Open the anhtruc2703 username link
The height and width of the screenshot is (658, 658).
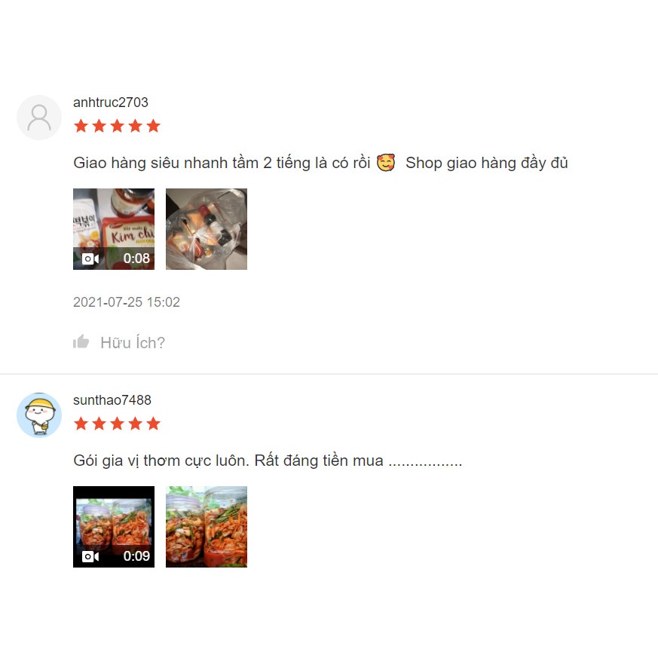(x=111, y=103)
